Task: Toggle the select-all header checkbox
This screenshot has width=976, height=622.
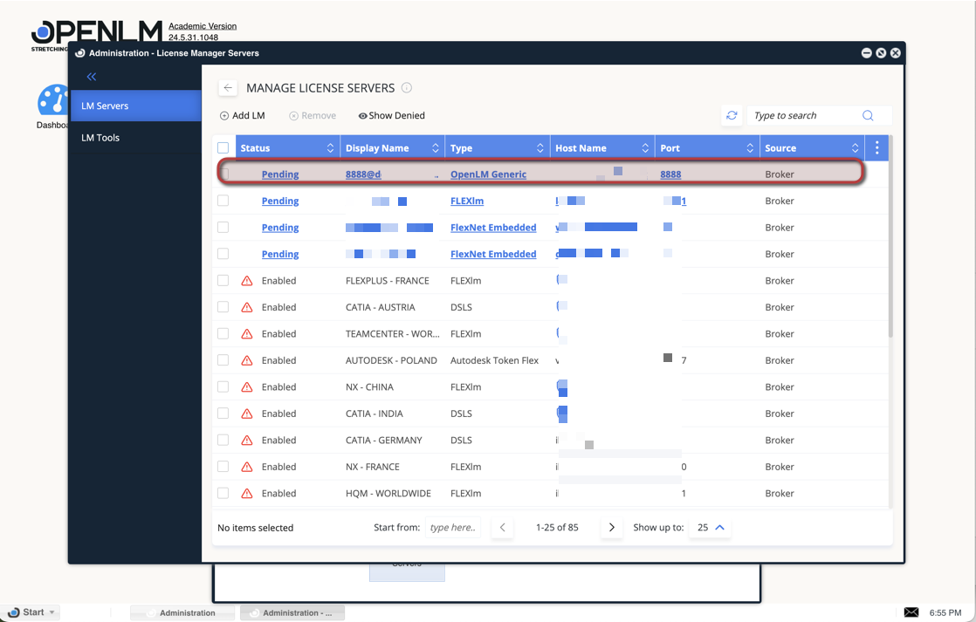Action: pos(223,148)
